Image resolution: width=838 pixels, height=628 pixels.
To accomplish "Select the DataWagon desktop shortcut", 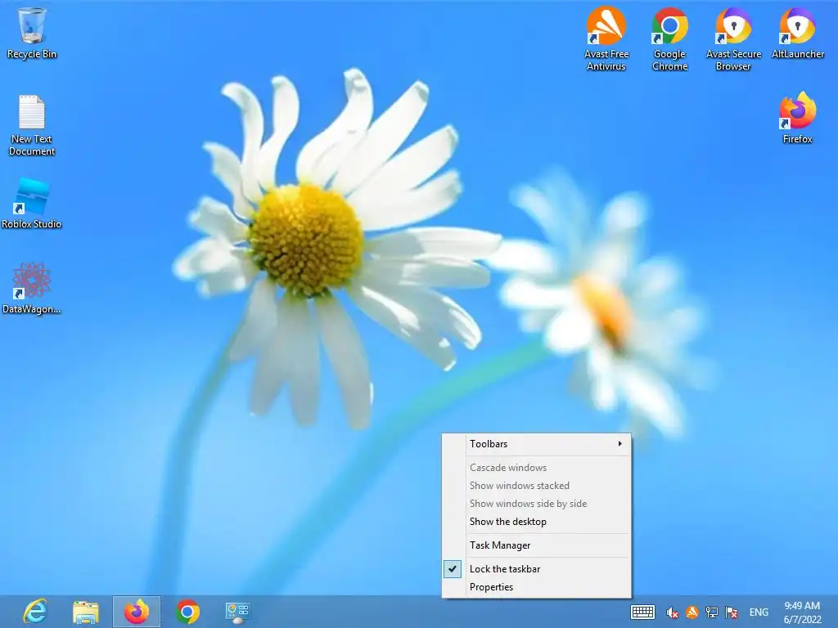I will coord(32,289).
